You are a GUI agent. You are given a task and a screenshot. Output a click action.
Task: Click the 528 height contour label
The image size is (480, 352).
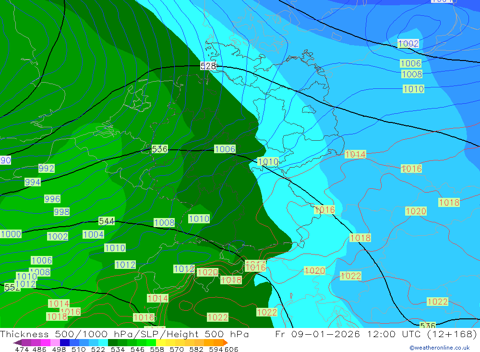click(x=208, y=66)
